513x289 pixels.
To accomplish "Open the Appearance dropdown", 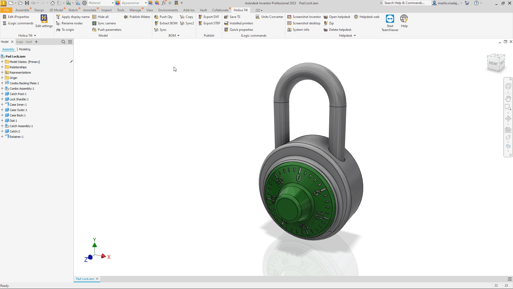I will [x=146, y=3].
